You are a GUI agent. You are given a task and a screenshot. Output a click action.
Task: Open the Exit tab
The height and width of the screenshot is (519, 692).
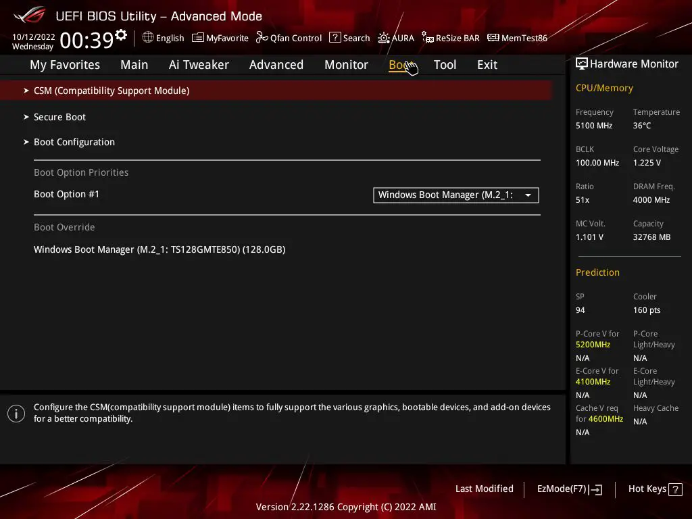click(x=487, y=65)
